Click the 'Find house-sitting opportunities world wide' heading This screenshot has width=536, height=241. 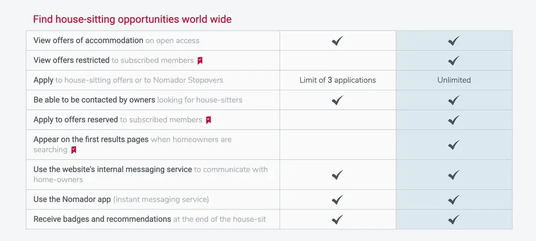click(132, 19)
